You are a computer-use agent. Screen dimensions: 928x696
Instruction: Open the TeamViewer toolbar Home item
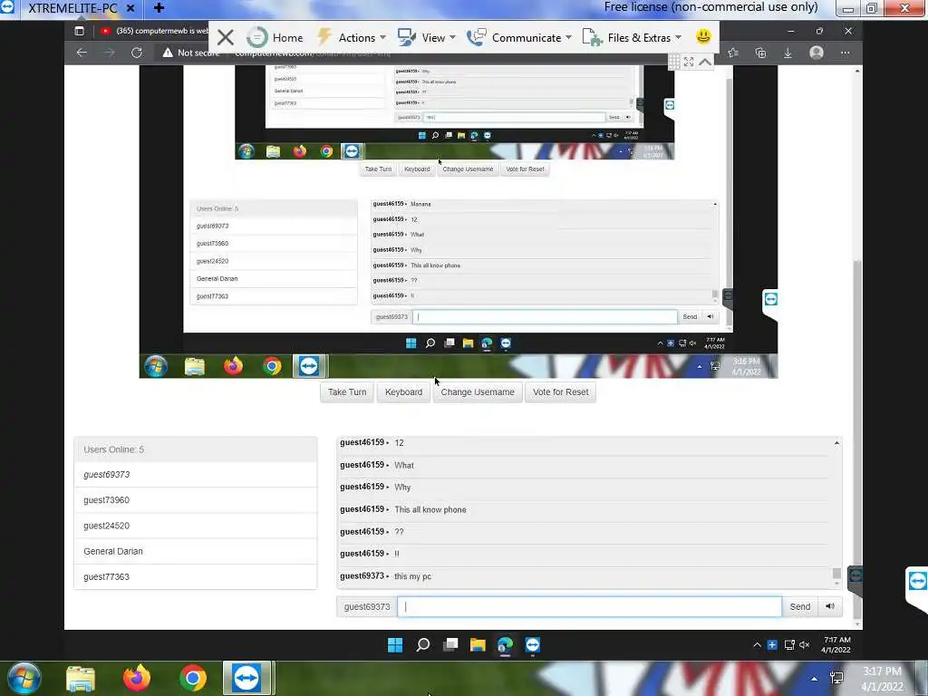coord(275,38)
